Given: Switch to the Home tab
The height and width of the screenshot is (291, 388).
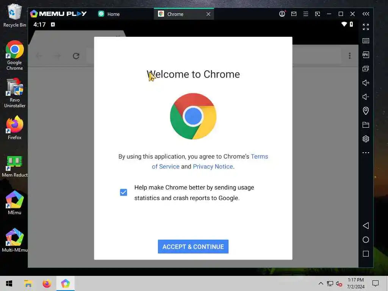Looking at the screenshot, I should [x=109, y=14].
